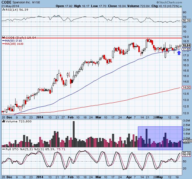
Task: Click the tallest February volume bar
Action: [x=74, y=134]
